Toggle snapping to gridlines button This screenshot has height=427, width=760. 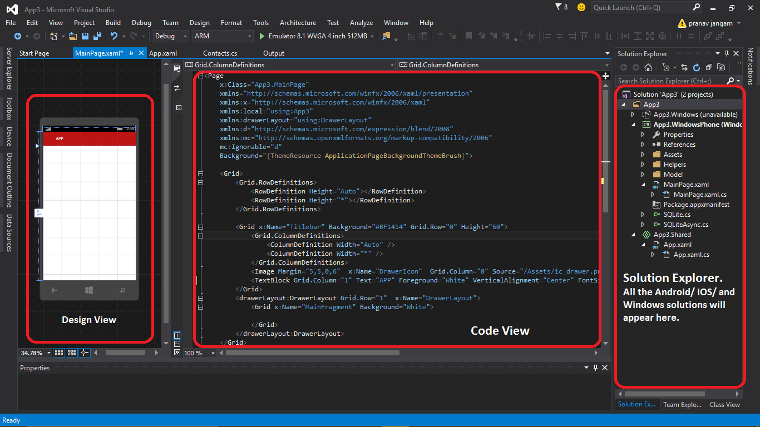[x=72, y=352]
